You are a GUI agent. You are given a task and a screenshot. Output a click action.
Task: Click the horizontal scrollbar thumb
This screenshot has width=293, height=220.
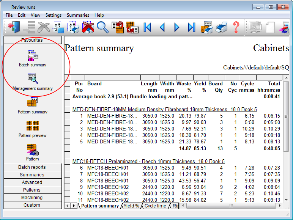pyautogui.click(x=231, y=206)
